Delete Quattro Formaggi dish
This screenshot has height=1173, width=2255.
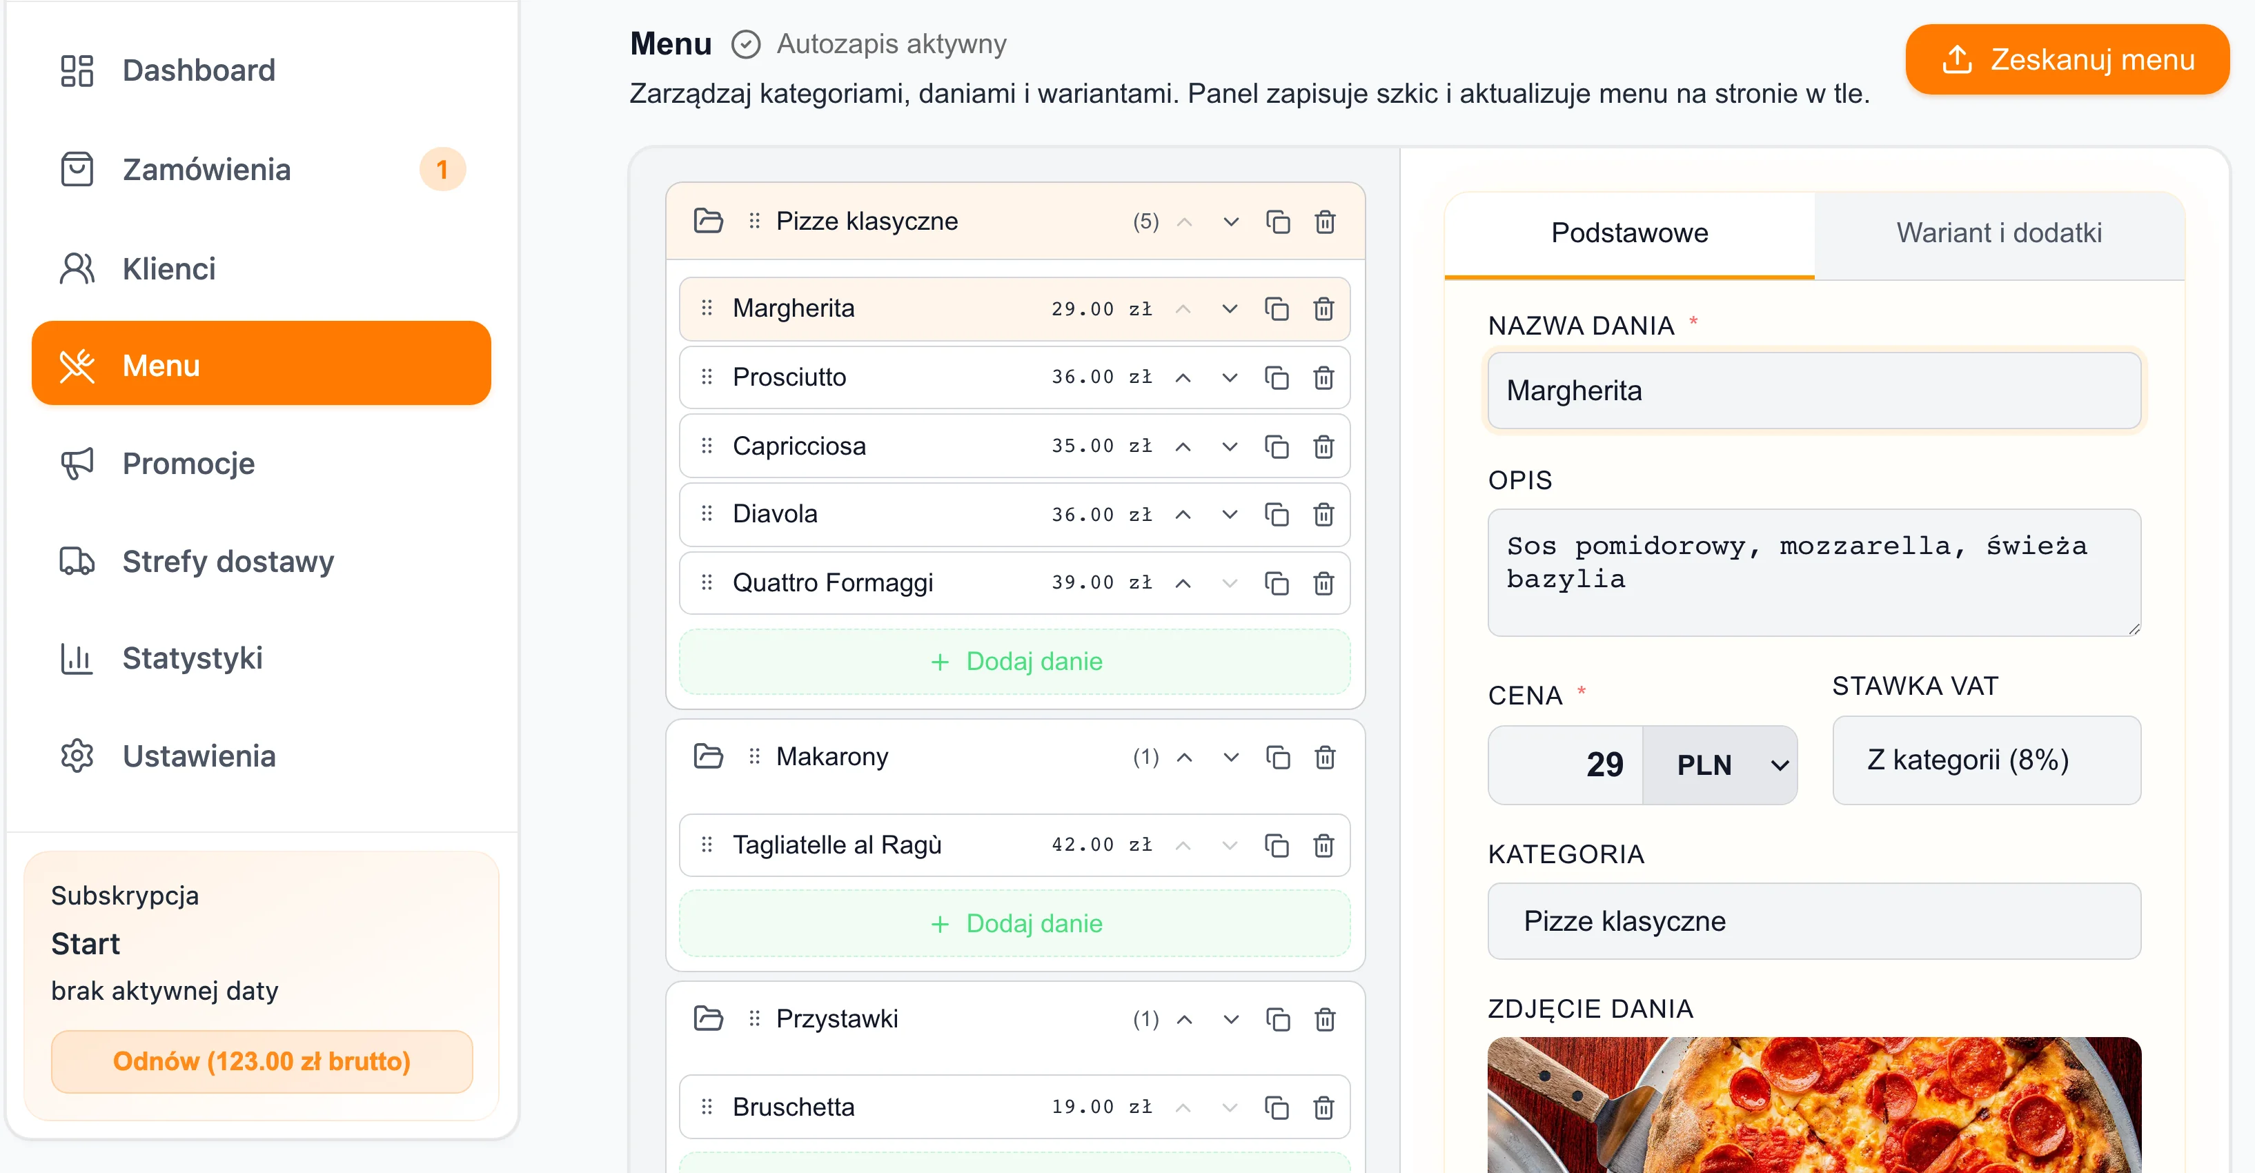pos(1323,583)
